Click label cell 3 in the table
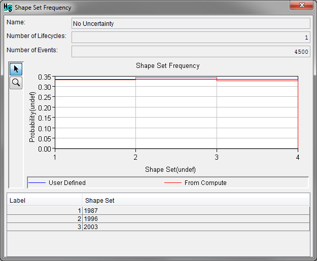The image size is (317, 261). pos(45,227)
